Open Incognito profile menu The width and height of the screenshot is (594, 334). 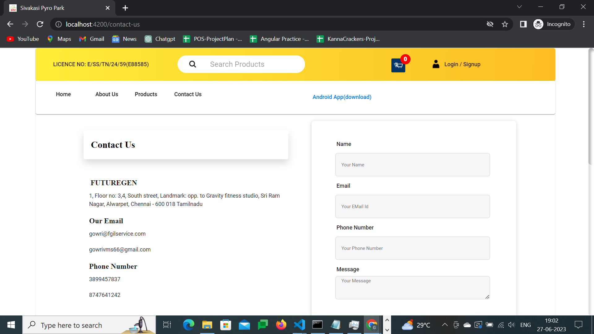coord(553,24)
